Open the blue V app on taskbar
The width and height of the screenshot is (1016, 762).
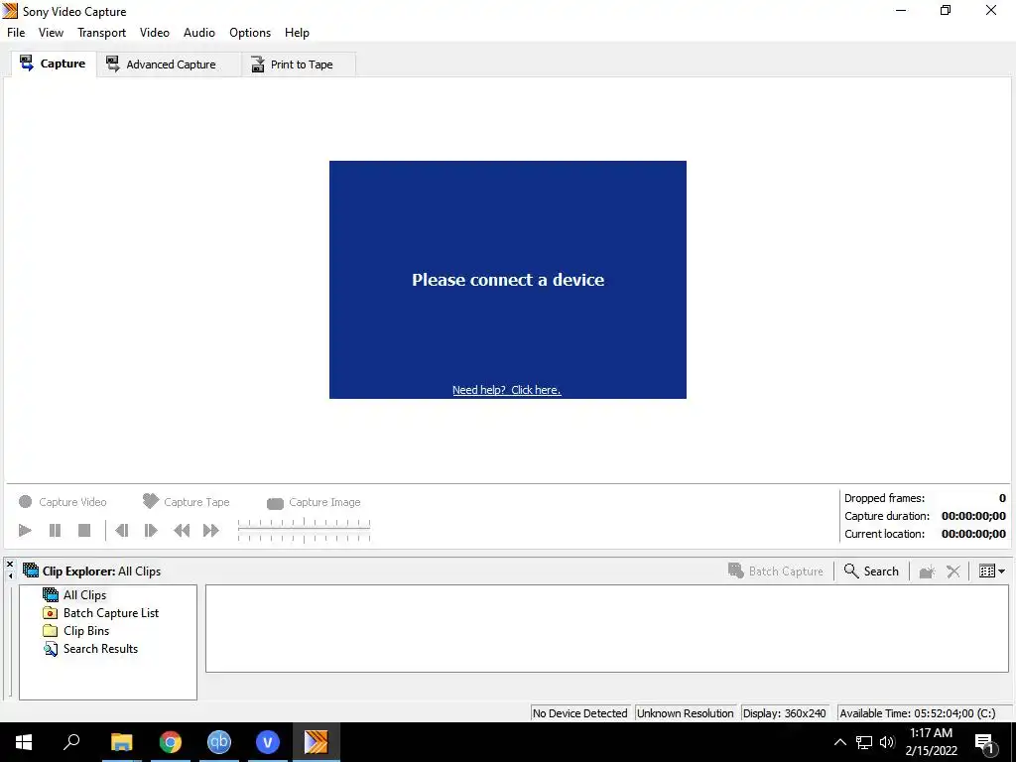[268, 742]
